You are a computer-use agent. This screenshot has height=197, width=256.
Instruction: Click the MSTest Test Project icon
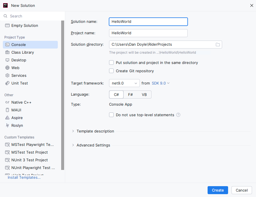7,152
